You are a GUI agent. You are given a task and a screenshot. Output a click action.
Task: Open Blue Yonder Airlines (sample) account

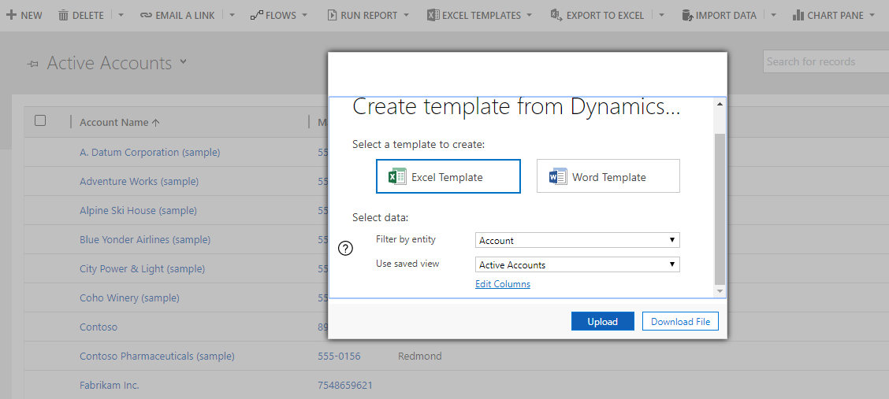145,239
